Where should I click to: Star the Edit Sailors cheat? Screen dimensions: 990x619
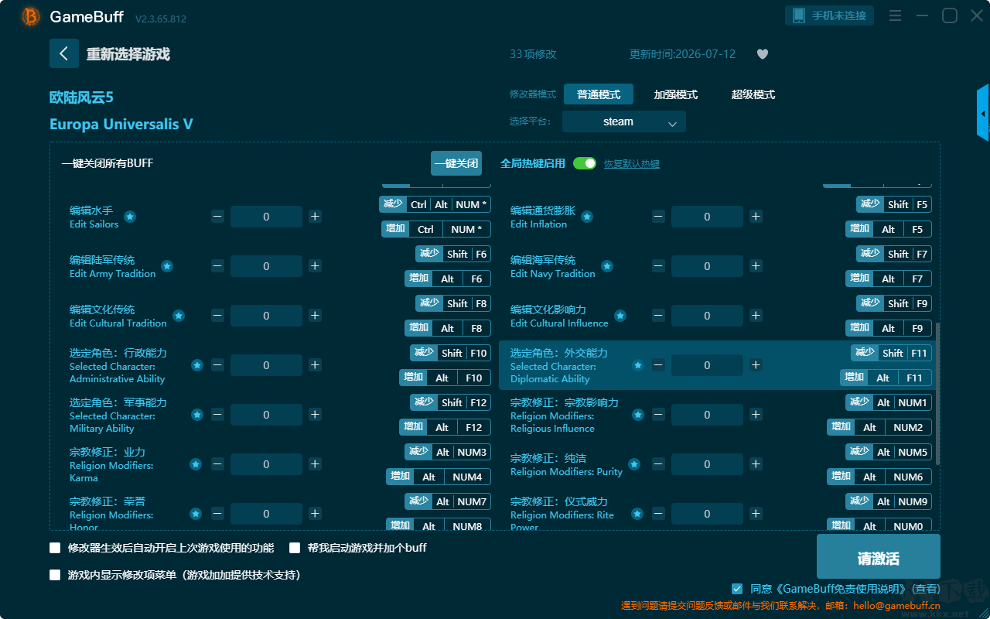tap(130, 217)
